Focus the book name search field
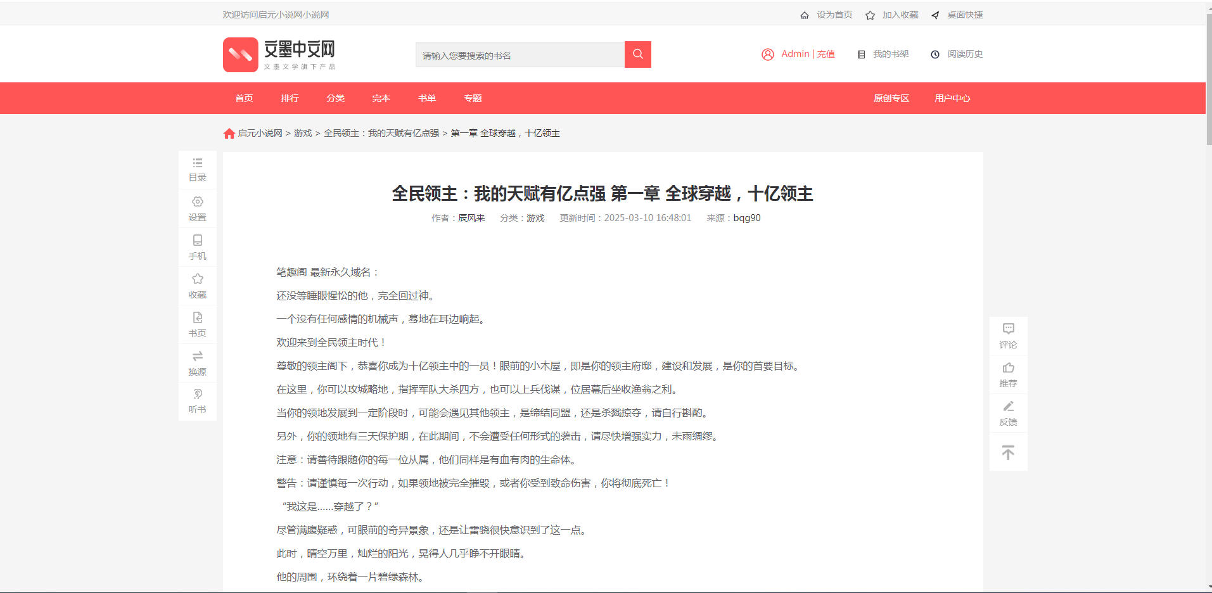This screenshot has width=1212, height=593. (x=520, y=55)
